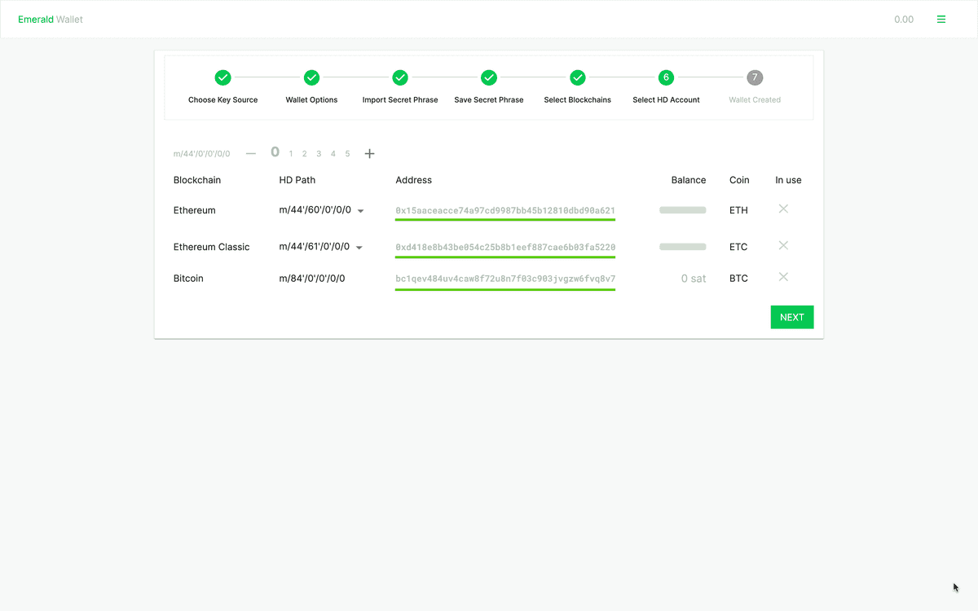Click the 0.00 total balance in header
This screenshot has height=611, width=978.
[x=903, y=20]
